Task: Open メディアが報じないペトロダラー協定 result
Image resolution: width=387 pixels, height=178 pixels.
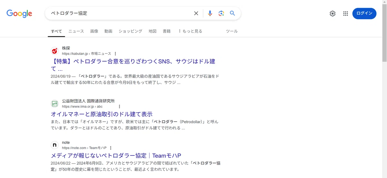Action: click(x=116, y=155)
